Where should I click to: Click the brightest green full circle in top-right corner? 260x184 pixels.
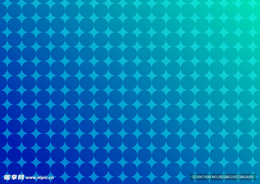[246, 10]
